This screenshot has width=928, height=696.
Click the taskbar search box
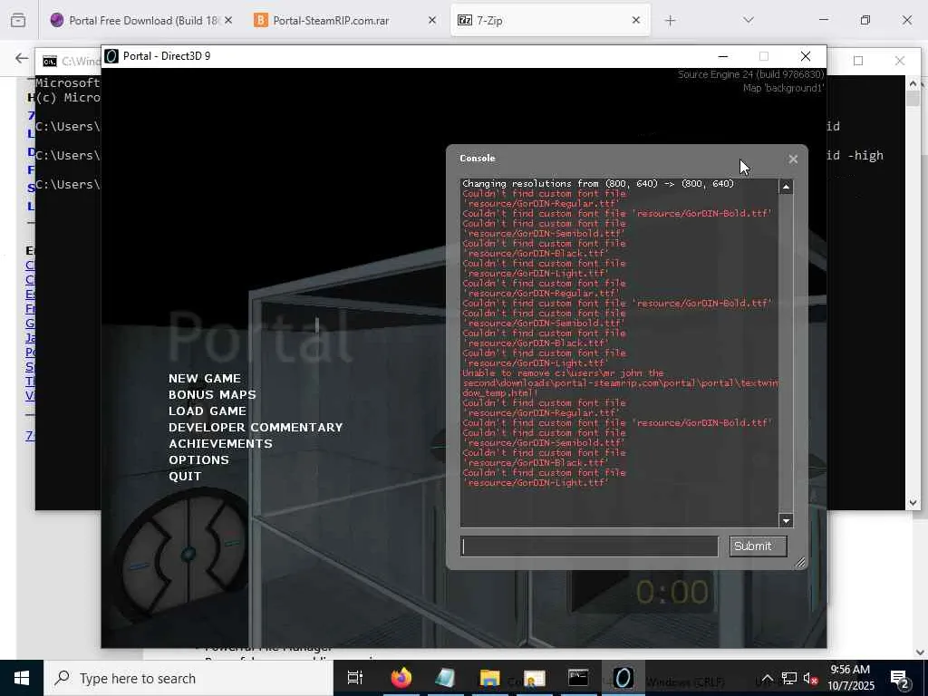click(188, 678)
